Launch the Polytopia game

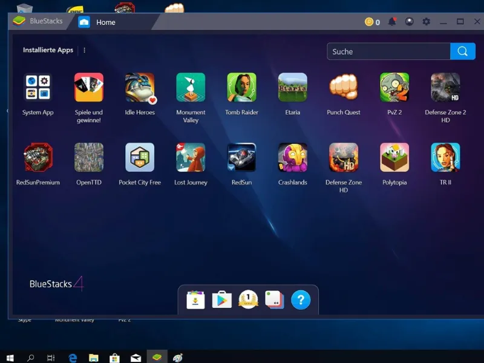pos(394,157)
